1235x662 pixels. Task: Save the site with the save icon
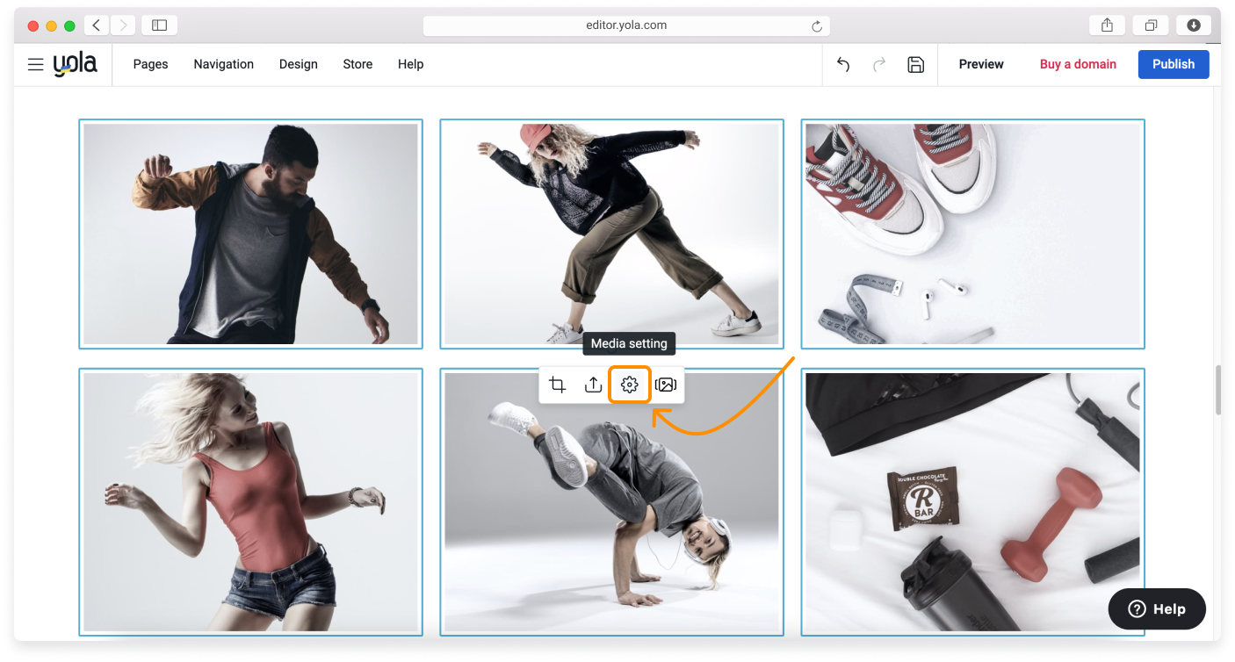[x=916, y=64]
